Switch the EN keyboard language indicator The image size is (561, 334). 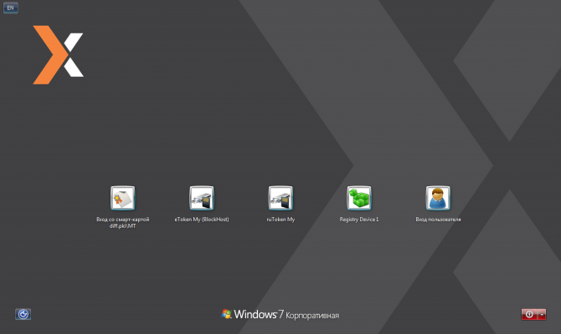coord(11,8)
